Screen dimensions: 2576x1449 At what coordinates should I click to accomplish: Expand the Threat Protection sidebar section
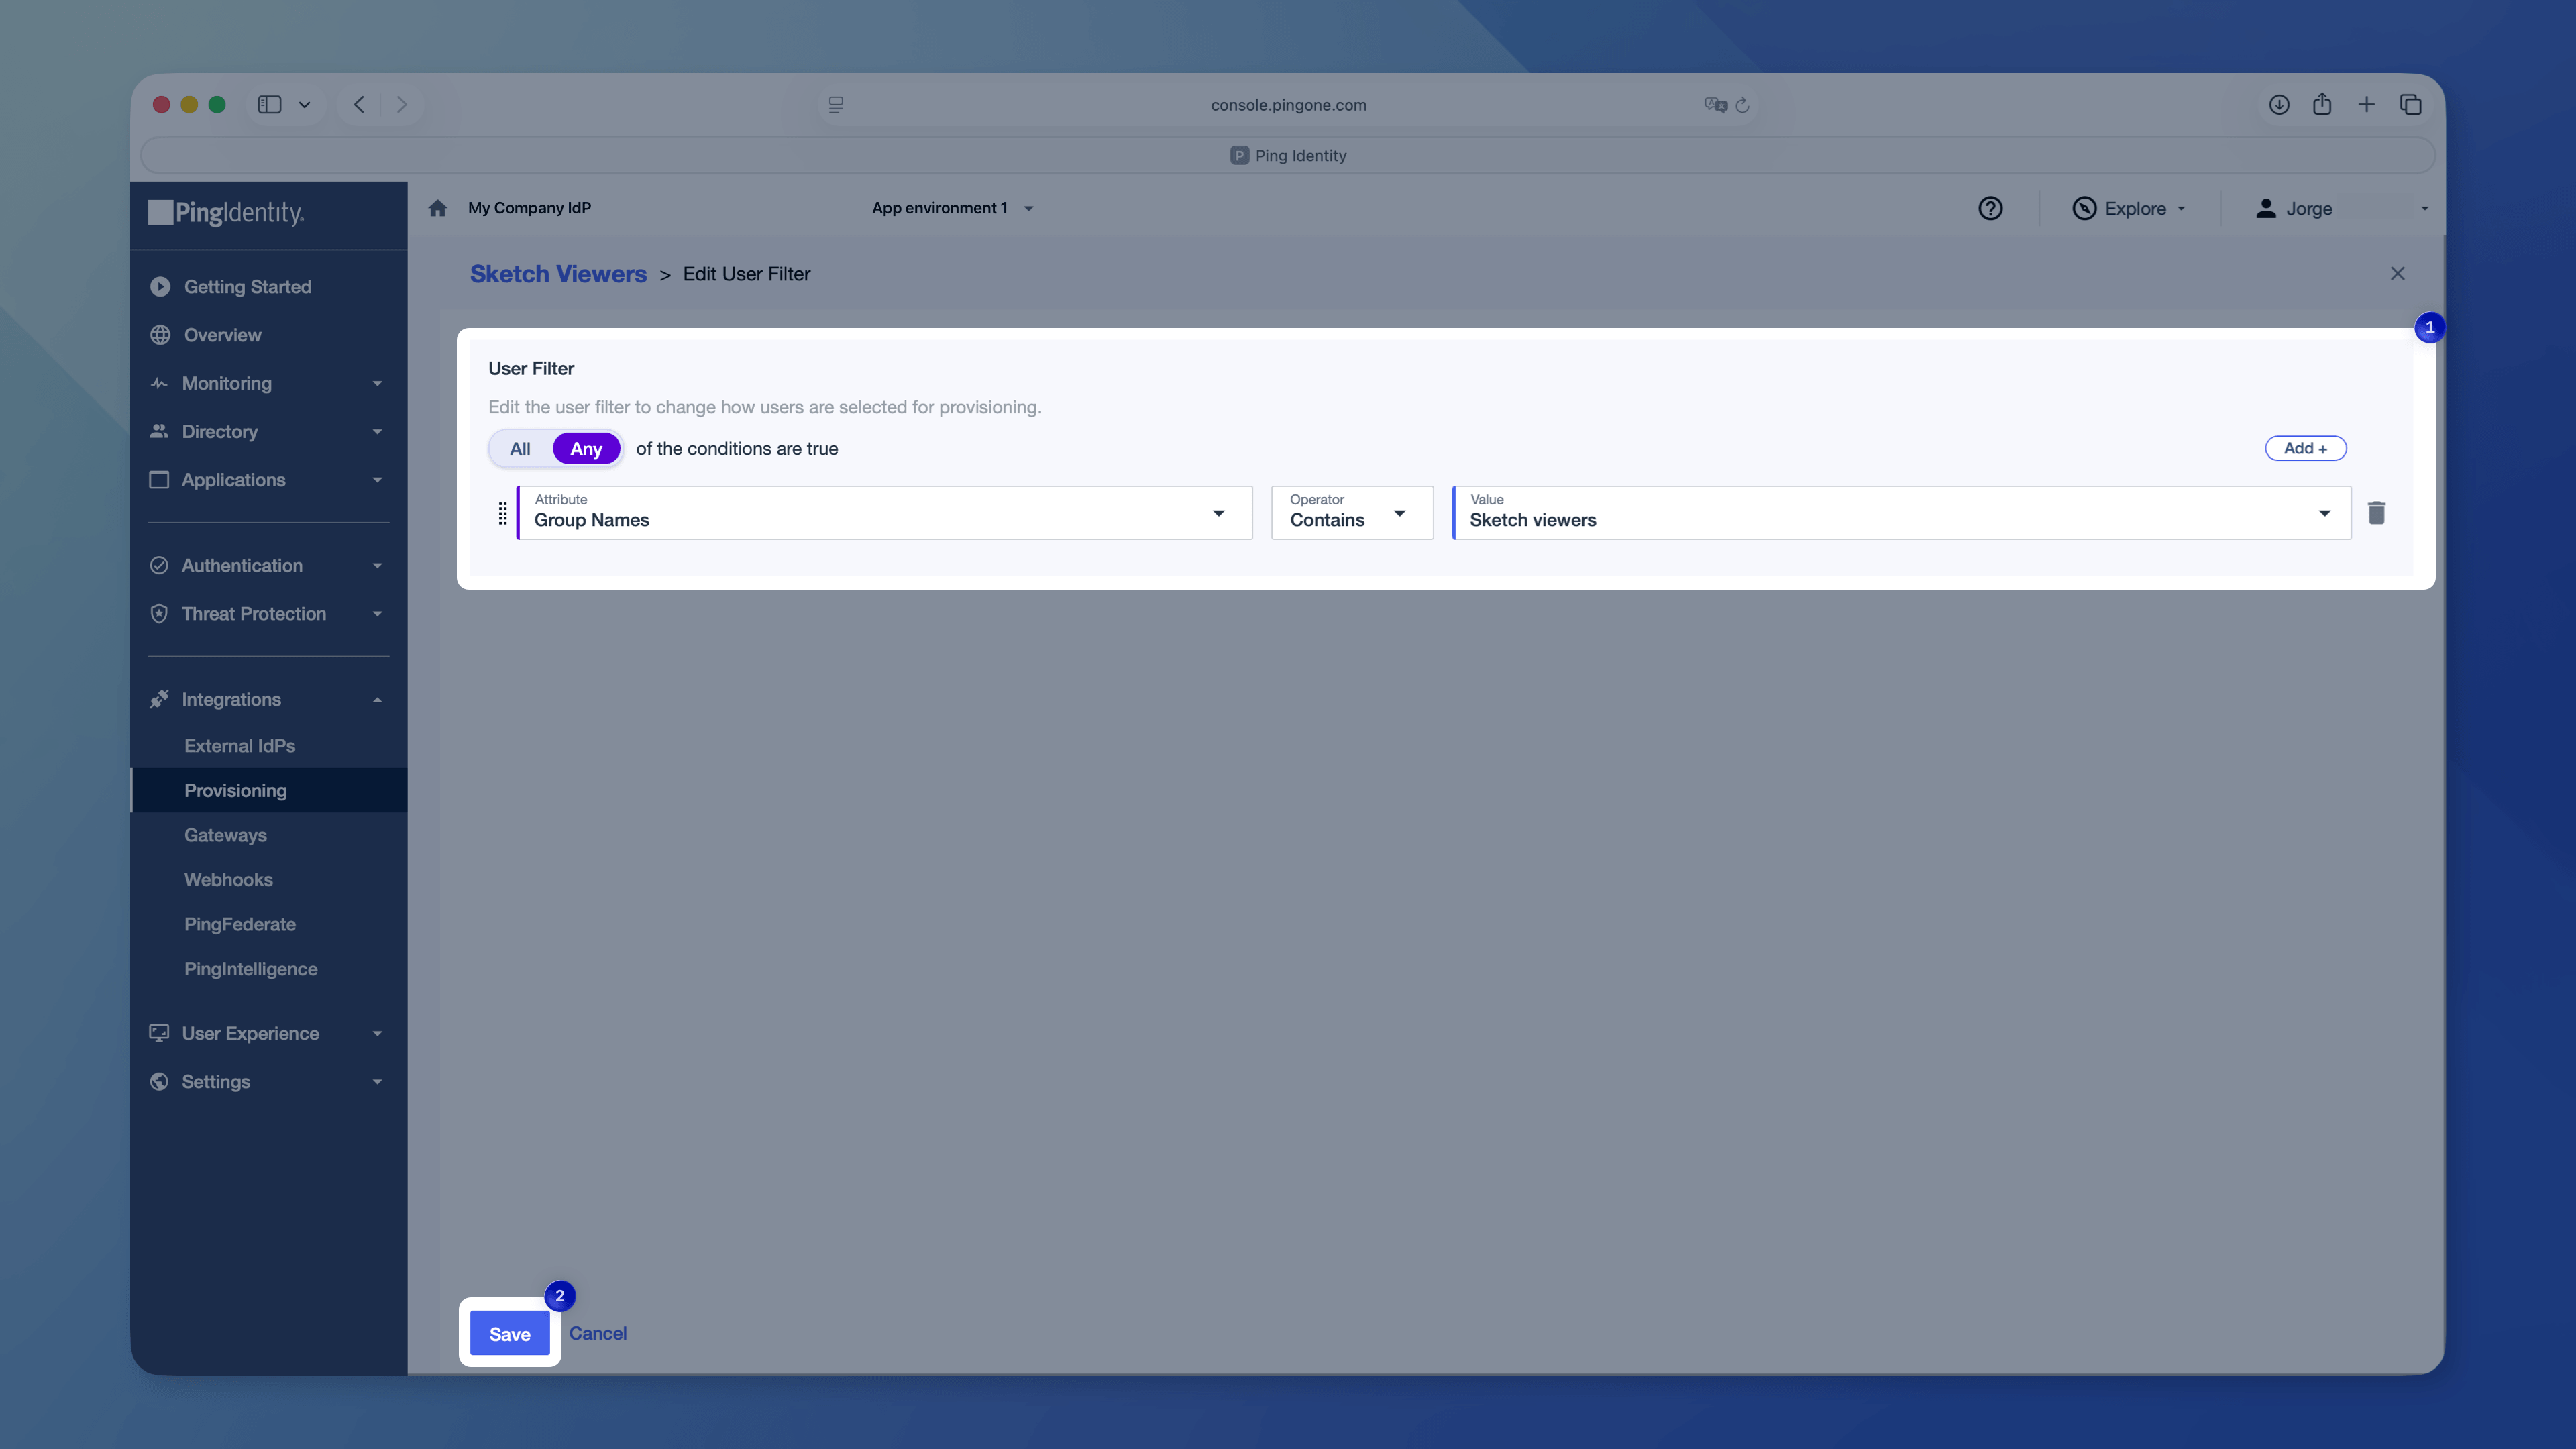point(377,614)
